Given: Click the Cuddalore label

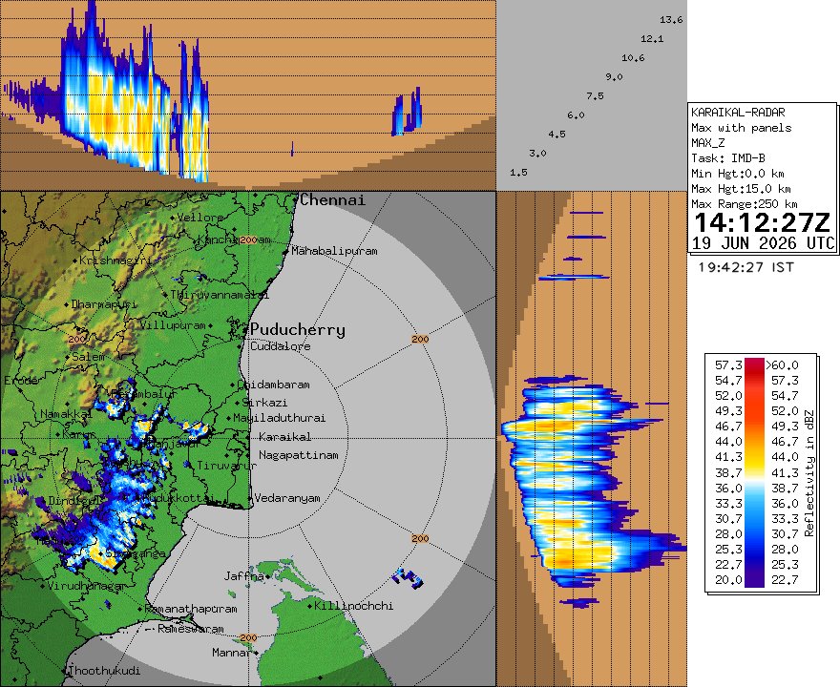Looking at the screenshot, I should (x=281, y=346).
